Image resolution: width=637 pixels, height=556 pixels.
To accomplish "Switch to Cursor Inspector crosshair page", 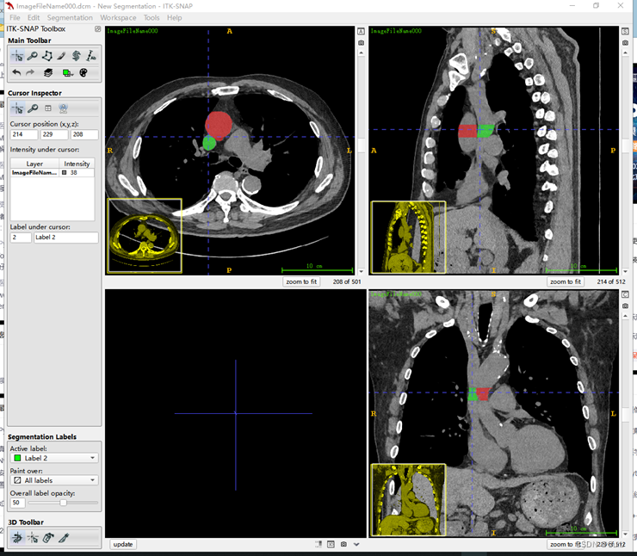I will (17, 108).
